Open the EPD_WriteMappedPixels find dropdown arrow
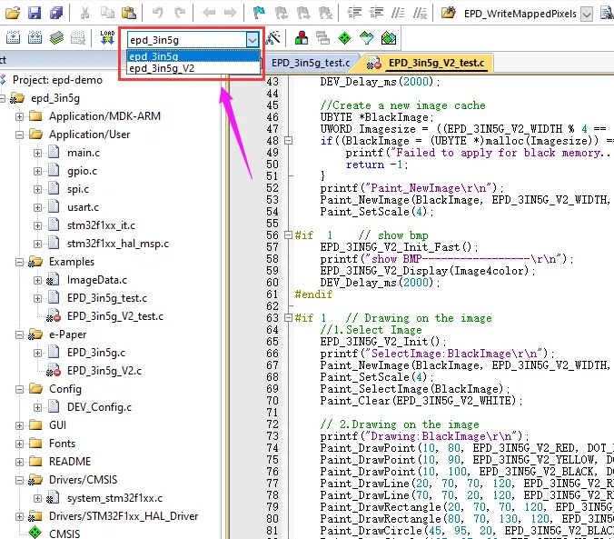The image size is (614, 539). (x=587, y=15)
